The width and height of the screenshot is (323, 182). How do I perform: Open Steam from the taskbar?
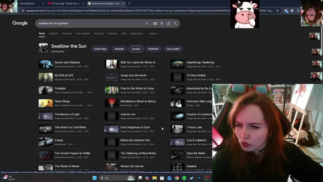coord(192,178)
